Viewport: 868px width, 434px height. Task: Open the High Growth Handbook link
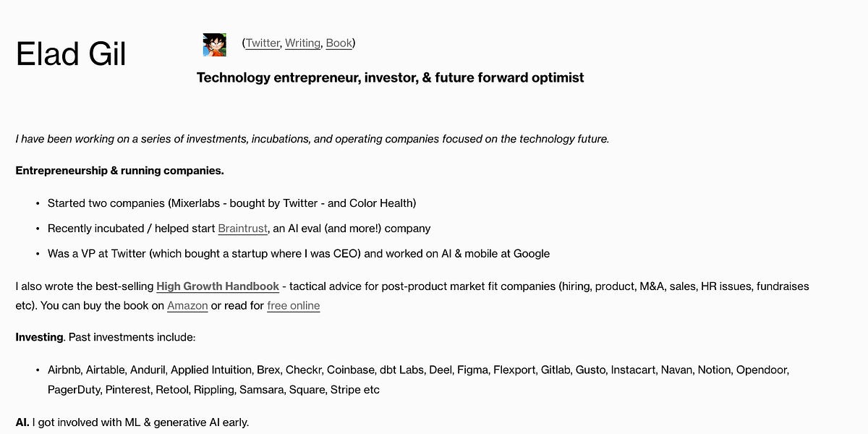pos(218,286)
